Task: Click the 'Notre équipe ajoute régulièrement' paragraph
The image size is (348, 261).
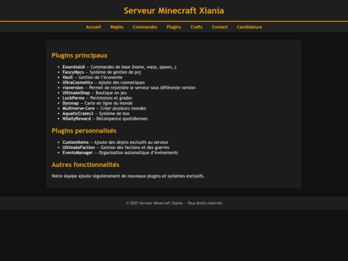Action: [128, 176]
